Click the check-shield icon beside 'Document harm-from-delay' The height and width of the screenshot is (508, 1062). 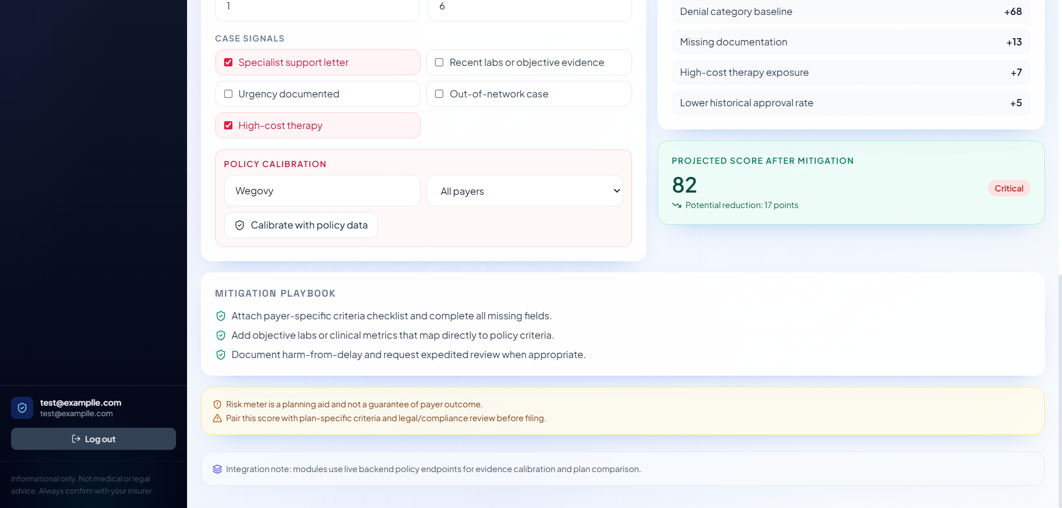[221, 355]
